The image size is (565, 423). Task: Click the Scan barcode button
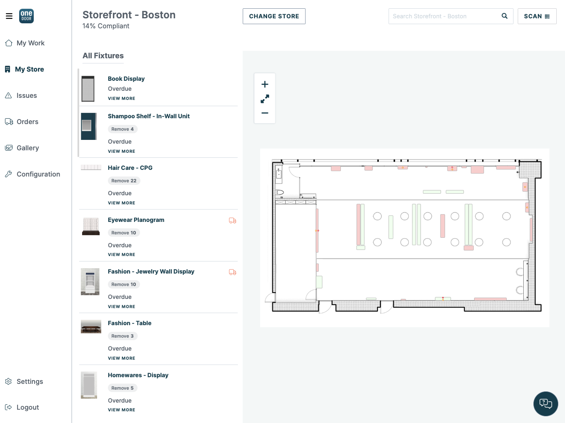coord(537,16)
